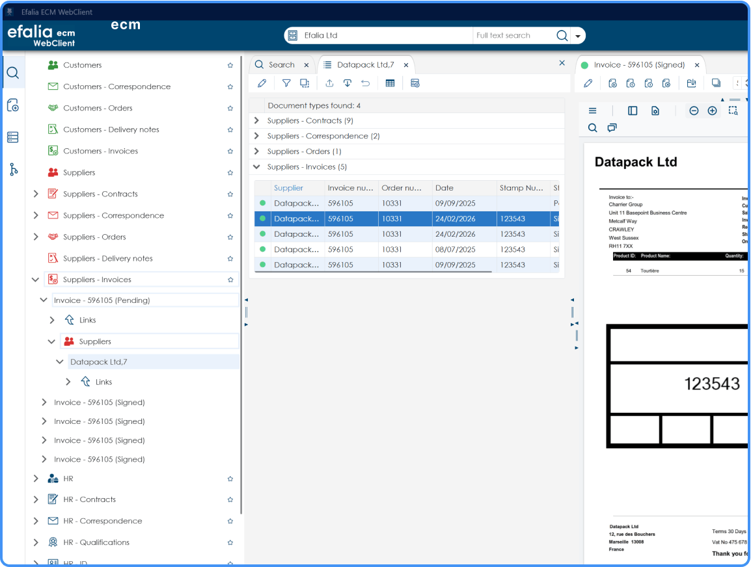
Task: Toggle favorite for HR - Contracts
Action: coord(230,499)
